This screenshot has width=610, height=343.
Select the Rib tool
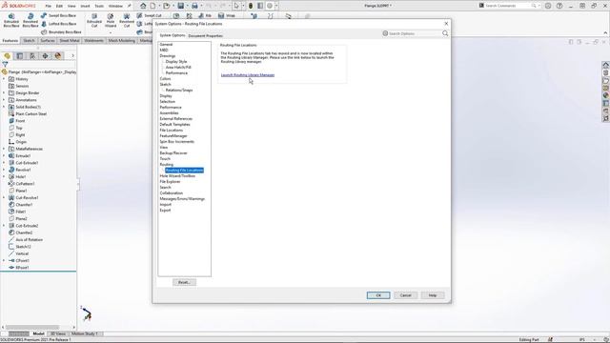coord(205,15)
